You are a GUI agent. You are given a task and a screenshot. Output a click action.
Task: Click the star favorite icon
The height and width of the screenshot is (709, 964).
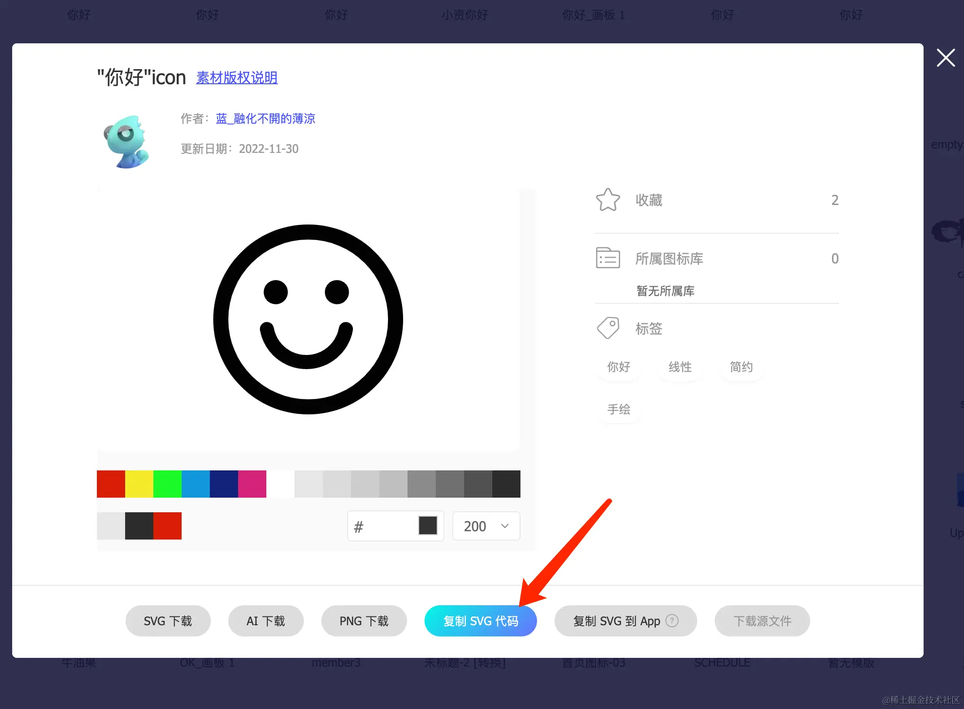tap(608, 200)
